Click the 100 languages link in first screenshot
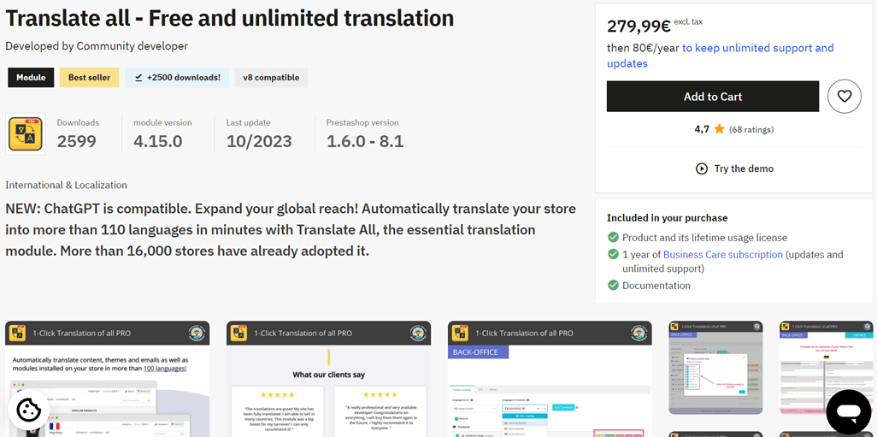The image size is (877, 437). pos(165,369)
